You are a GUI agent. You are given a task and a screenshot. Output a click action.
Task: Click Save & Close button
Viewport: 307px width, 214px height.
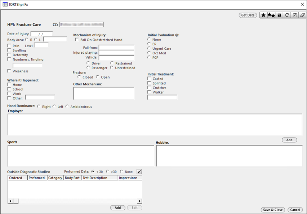273,210
